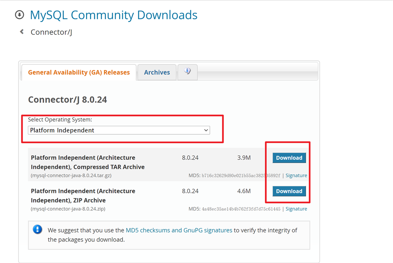This screenshot has width=393, height=263.
Task: Download the ZIP Archive
Action: coord(289,191)
